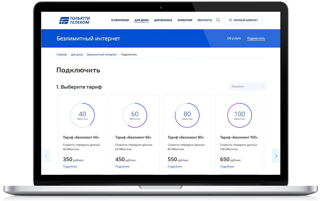
Task: Click the previous tariffs left arrow
Action: coord(46,156)
